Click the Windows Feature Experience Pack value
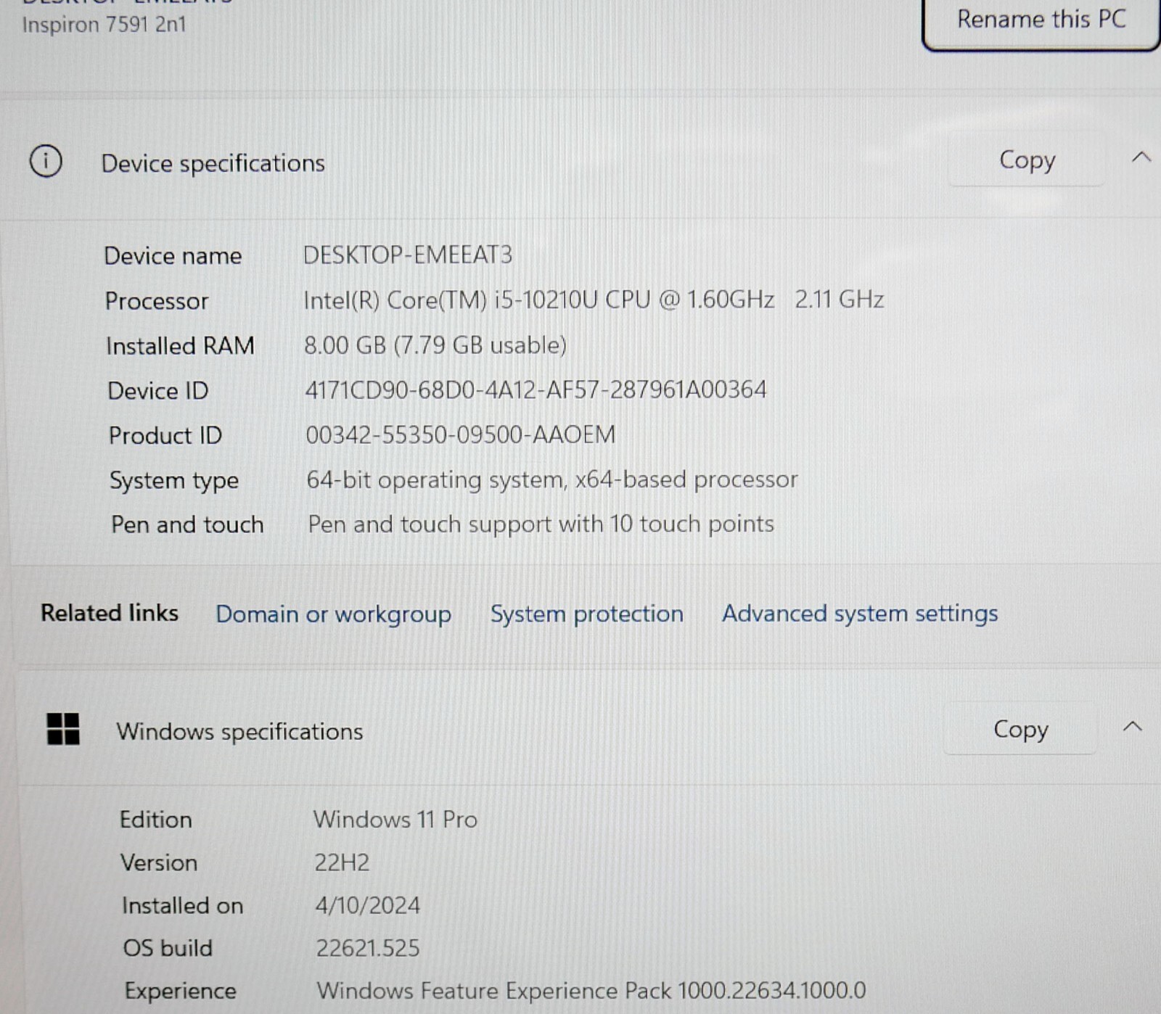This screenshot has width=1161, height=1014. point(591,990)
